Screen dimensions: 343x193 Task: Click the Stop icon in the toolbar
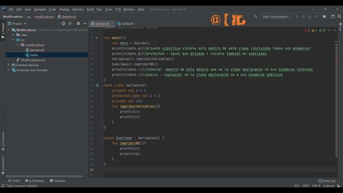[x=316, y=17]
